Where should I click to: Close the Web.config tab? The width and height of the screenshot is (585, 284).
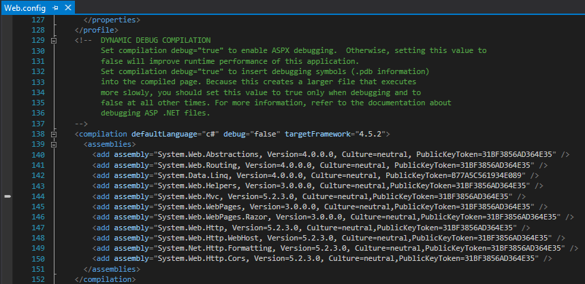(x=67, y=7)
